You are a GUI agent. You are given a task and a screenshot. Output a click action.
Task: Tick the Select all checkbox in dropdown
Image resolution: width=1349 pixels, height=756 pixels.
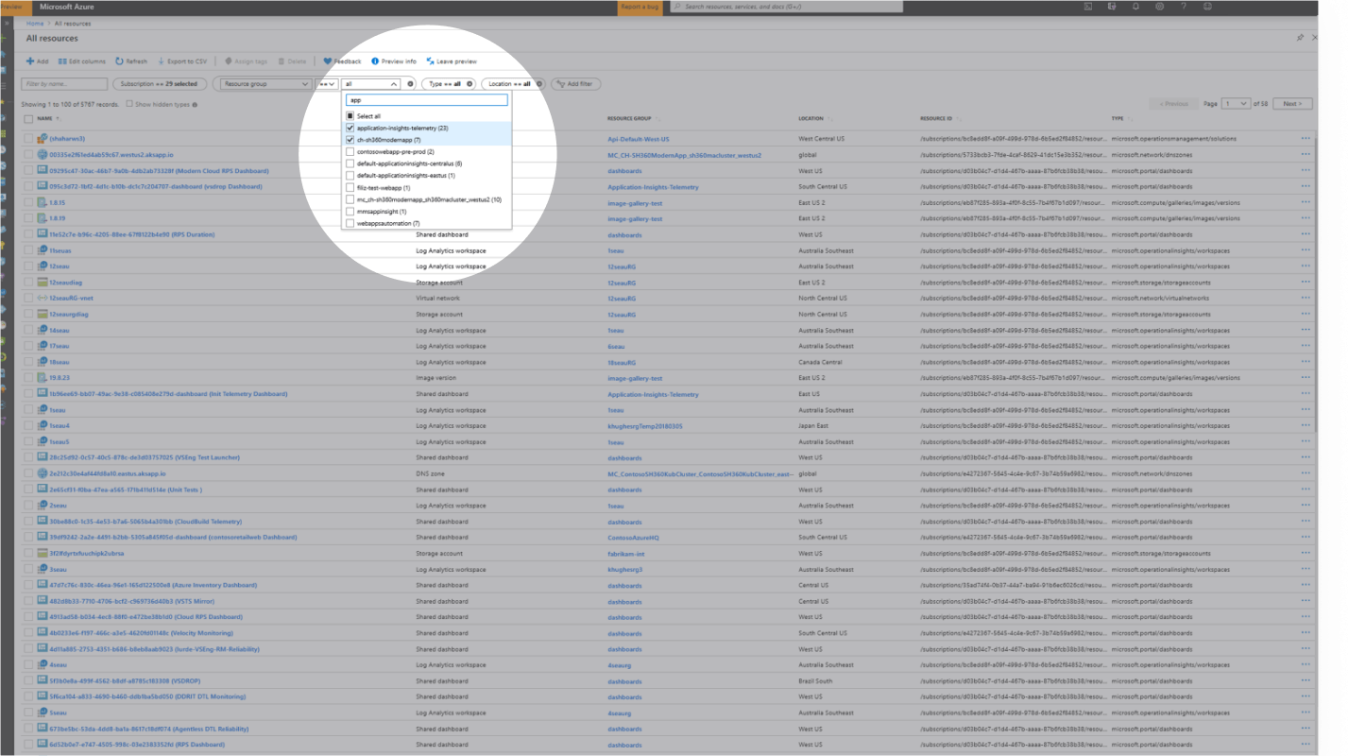[350, 116]
